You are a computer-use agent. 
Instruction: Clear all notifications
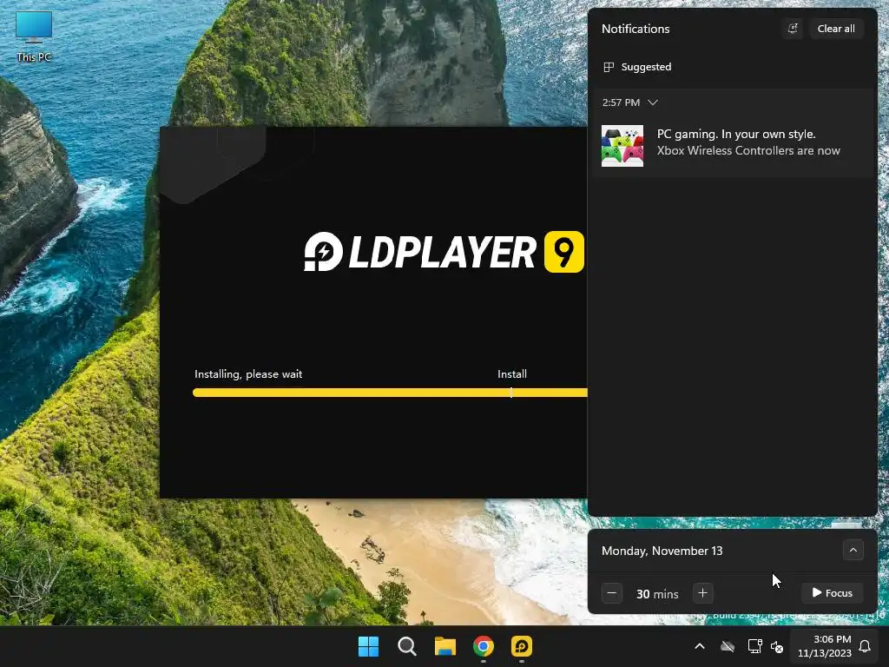point(836,29)
